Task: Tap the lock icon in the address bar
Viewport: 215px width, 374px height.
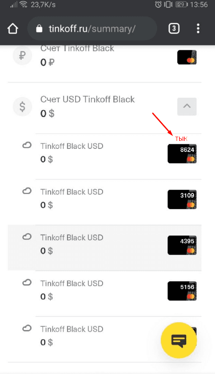Action: pos(39,29)
